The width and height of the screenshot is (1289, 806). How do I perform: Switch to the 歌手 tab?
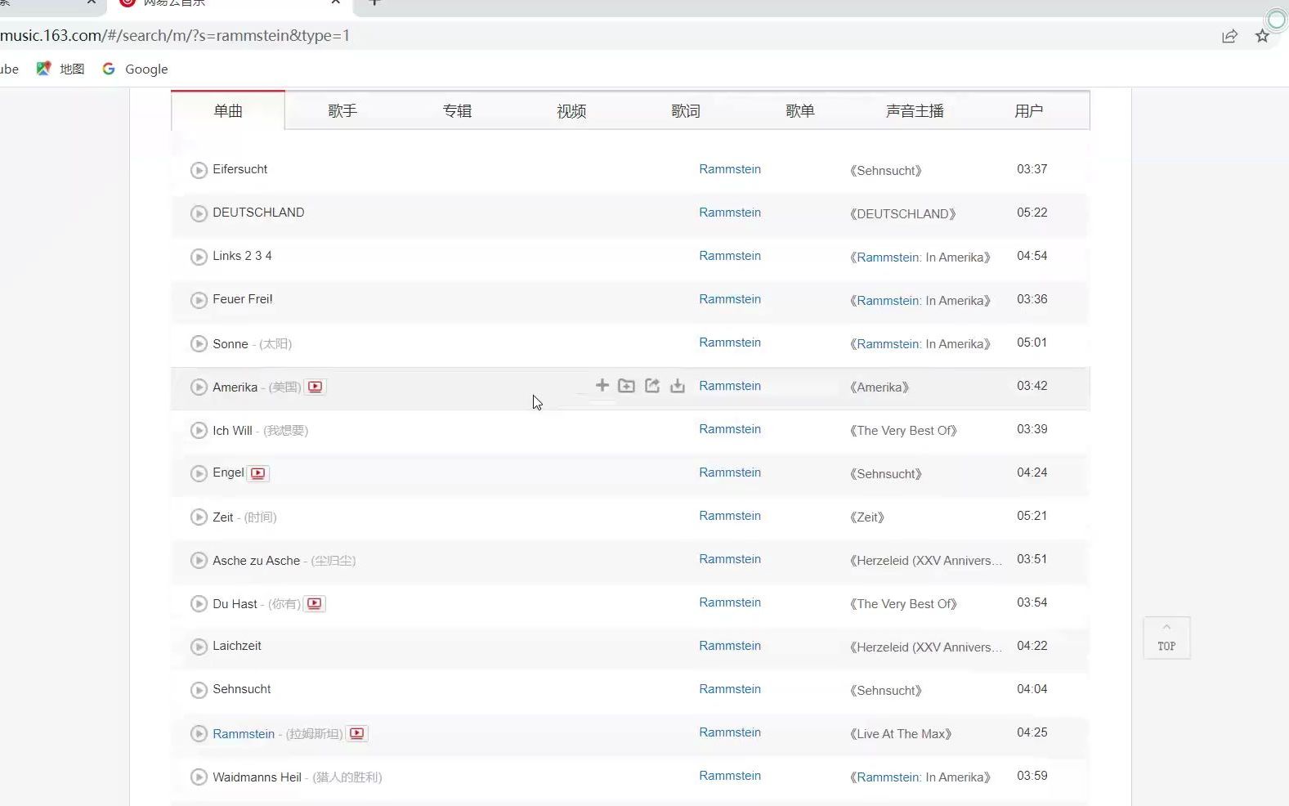click(x=342, y=110)
